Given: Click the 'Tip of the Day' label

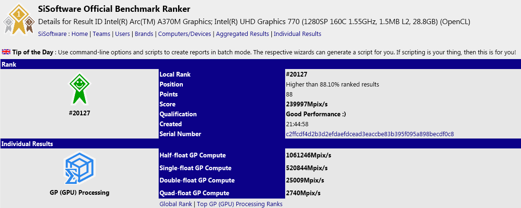Looking at the screenshot, I should (x=33, y=52).
